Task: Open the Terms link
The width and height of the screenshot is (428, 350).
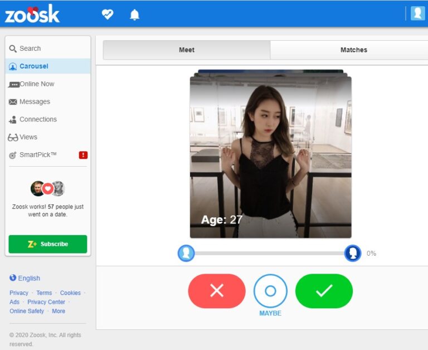Action: (44, 293)
